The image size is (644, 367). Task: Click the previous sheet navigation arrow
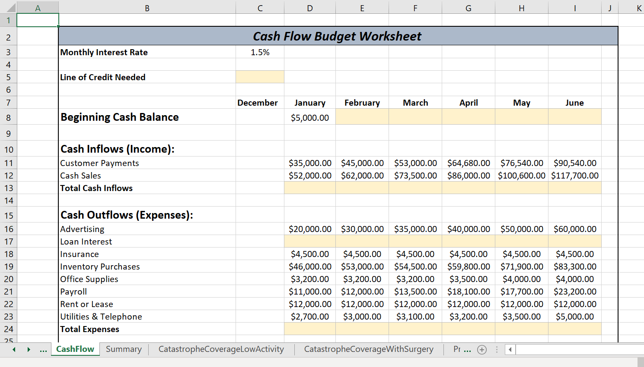click(13, 349)
